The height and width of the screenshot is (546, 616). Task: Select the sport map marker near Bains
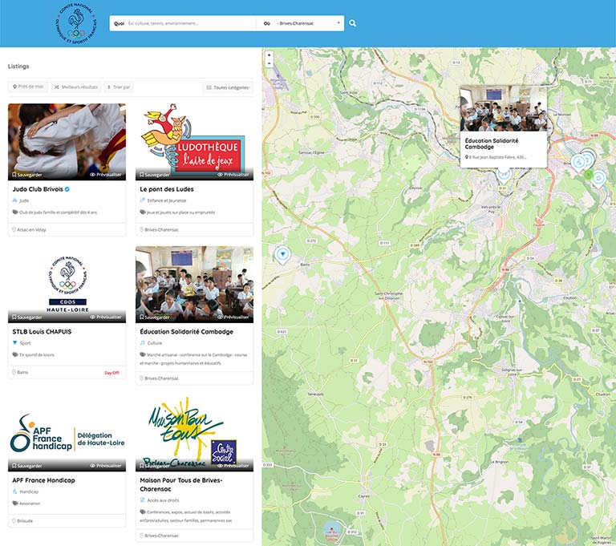pyautogui.click(x=282, y=255)
